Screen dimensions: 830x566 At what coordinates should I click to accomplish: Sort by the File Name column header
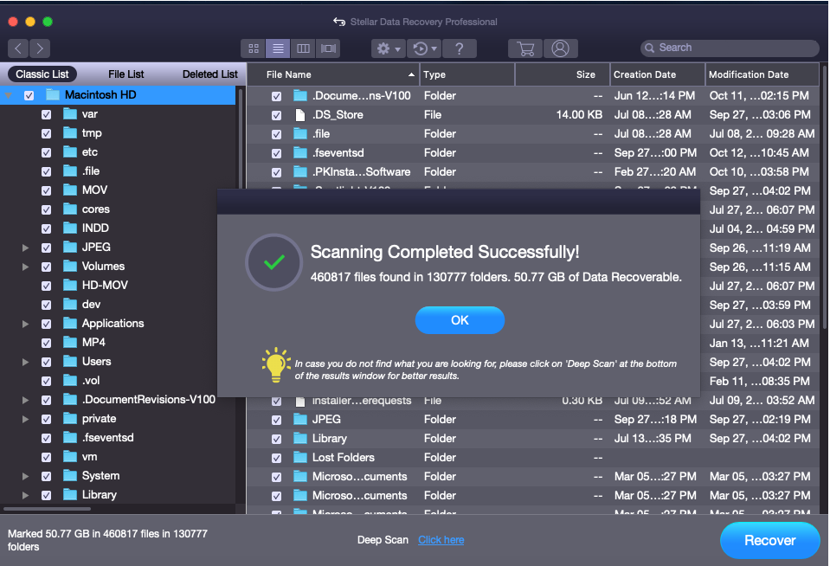pyautogui.click(x=333, y=74)
